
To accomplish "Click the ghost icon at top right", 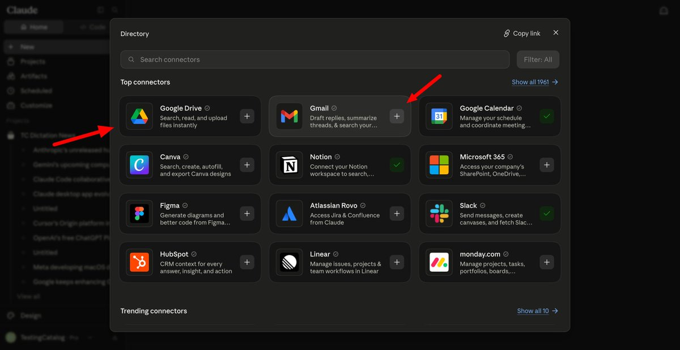I will coord(664,11).
